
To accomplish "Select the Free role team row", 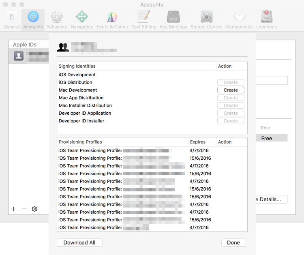I will click(x=272, y=138).
